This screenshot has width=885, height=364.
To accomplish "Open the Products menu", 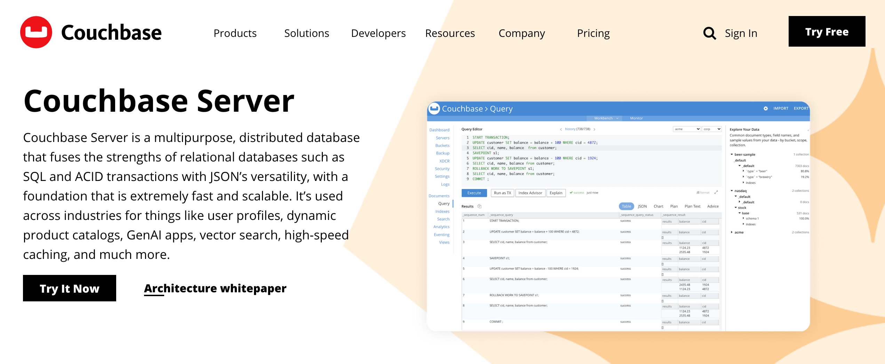I will point(235,33).
